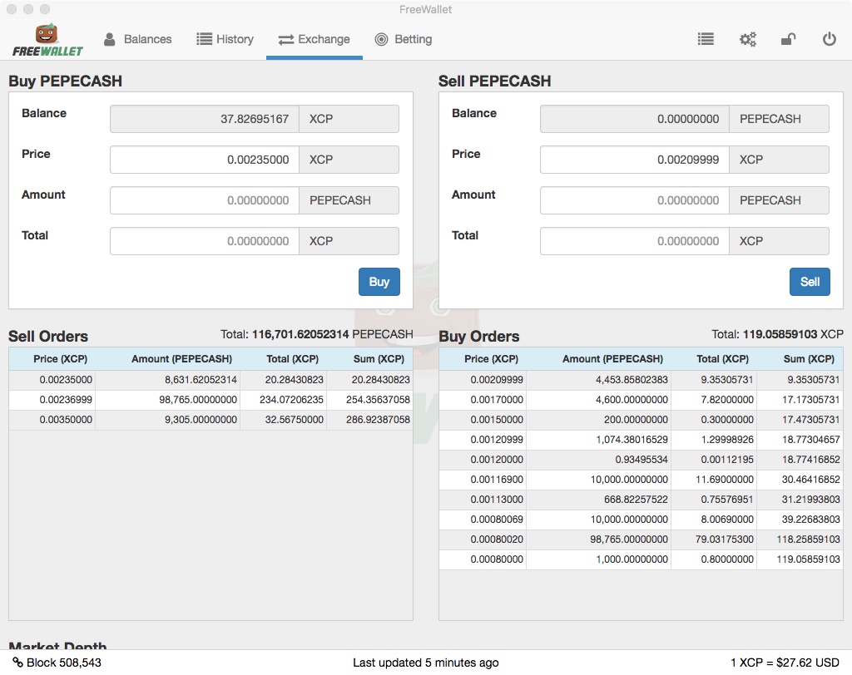Select buy order priced 0.00080020
Viewport: 852px width, 675px height.
pyautogui.click(x=641, y=540)
